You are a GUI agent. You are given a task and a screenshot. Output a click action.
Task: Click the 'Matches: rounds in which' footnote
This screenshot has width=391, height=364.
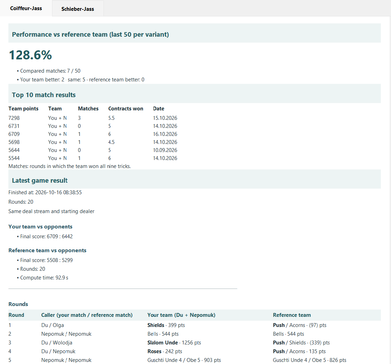pos(70,166)
